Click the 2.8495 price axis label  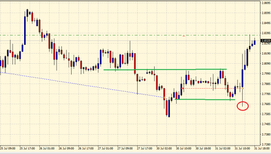pos(266,23)
